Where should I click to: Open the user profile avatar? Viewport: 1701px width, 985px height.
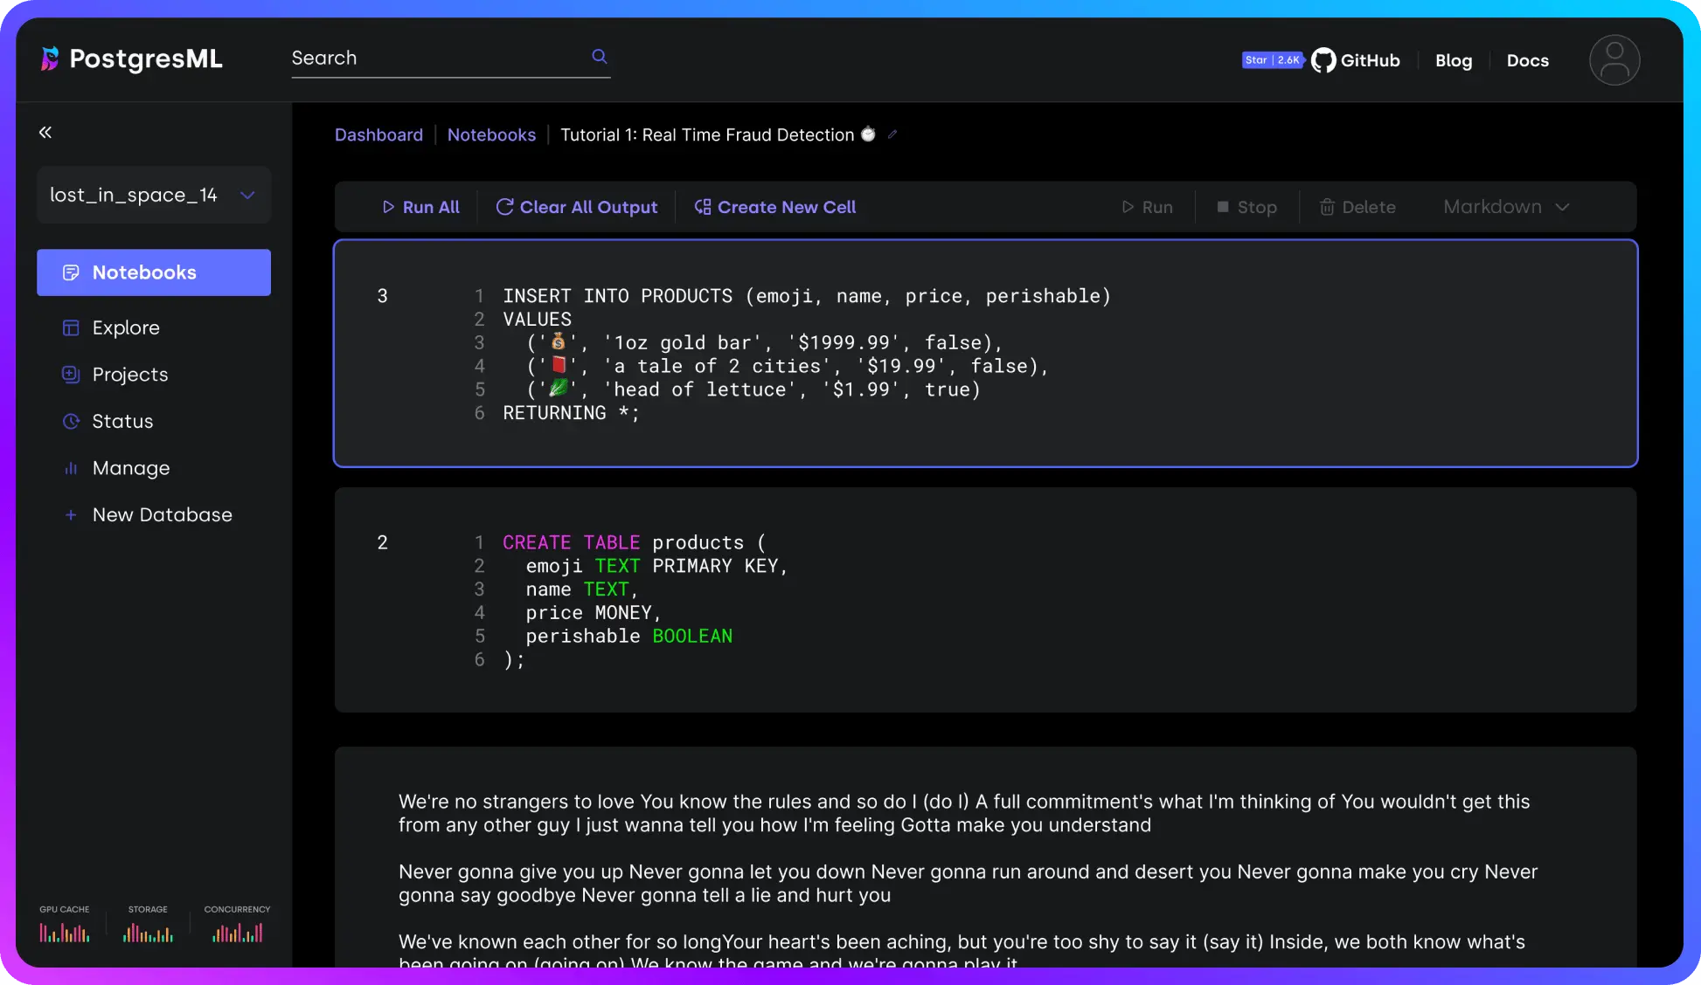(x=1614, y=60)
